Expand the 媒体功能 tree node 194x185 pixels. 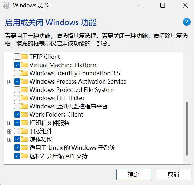[9, 140]
